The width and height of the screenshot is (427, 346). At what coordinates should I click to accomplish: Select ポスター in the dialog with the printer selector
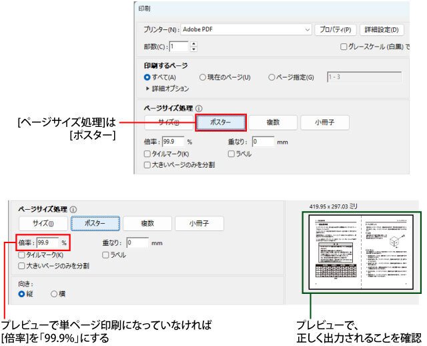(x=221, y=122)
